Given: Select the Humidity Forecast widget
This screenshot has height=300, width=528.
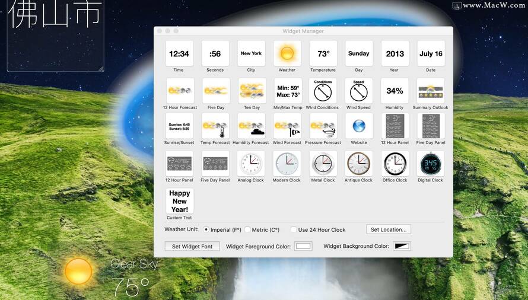Looking at the screenshot, I should (x=251, y=126).
